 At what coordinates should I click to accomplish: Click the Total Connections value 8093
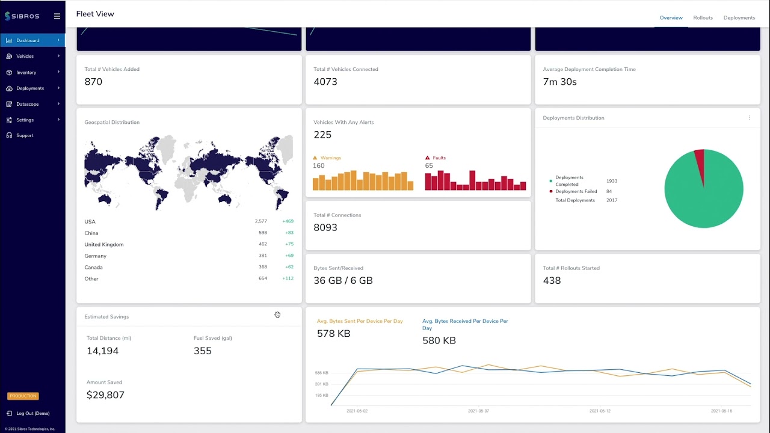pos(325,227)
